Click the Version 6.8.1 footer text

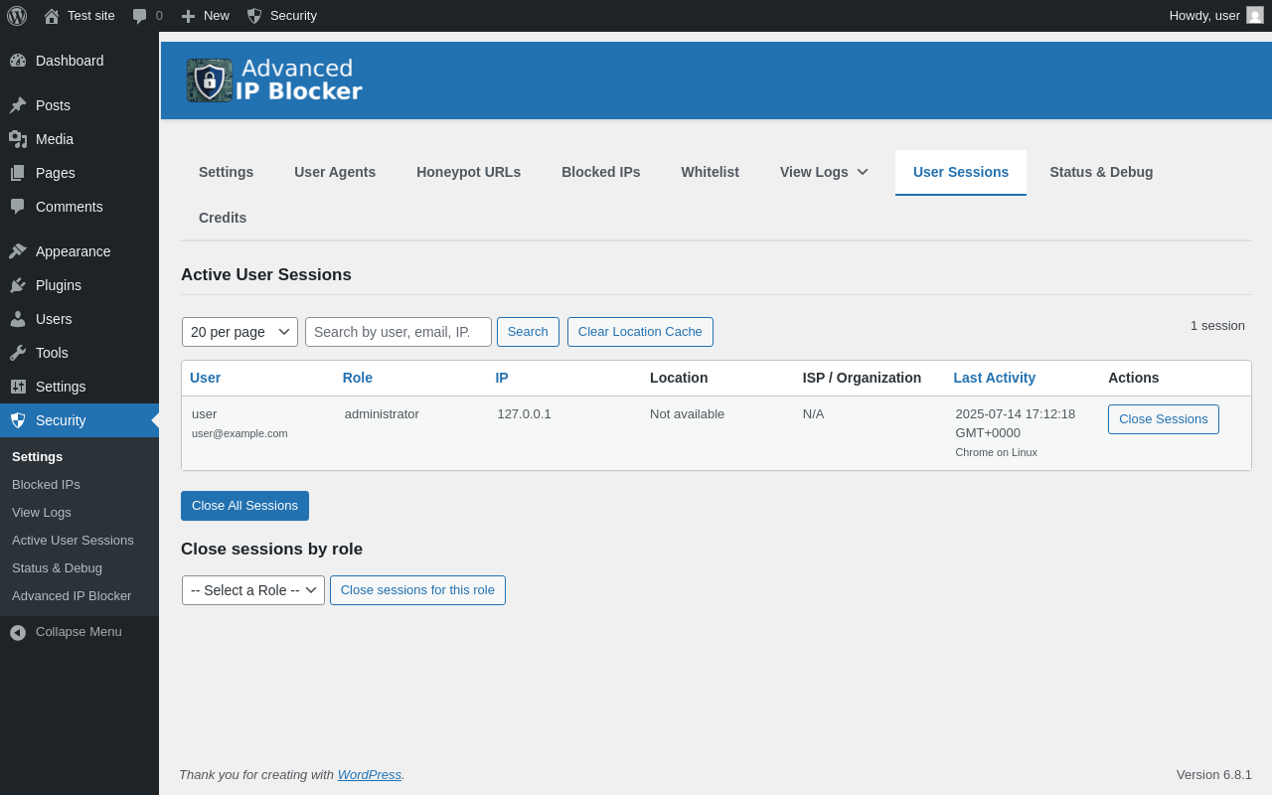pyautogui.click(x=1214, y=774)
